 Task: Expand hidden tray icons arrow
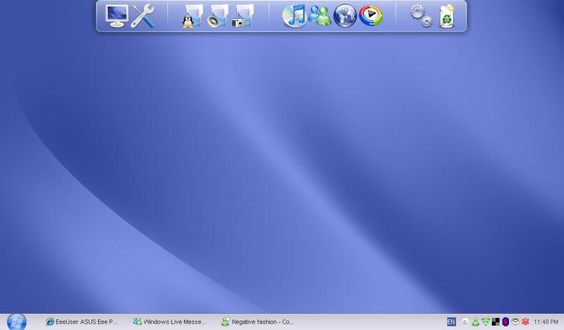coord(465,322)
